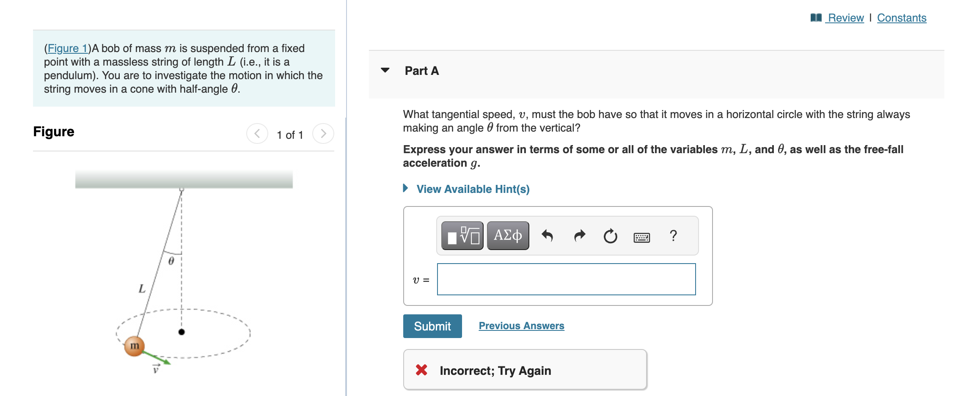Viewport: 974px width, 396px height.
Task: Open the math templates palette
Action: [x=462, y=236]
